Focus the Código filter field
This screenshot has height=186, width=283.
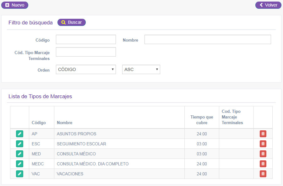86,39
